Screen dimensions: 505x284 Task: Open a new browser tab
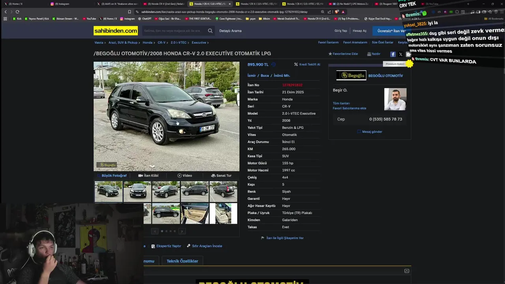click(468, 4)
